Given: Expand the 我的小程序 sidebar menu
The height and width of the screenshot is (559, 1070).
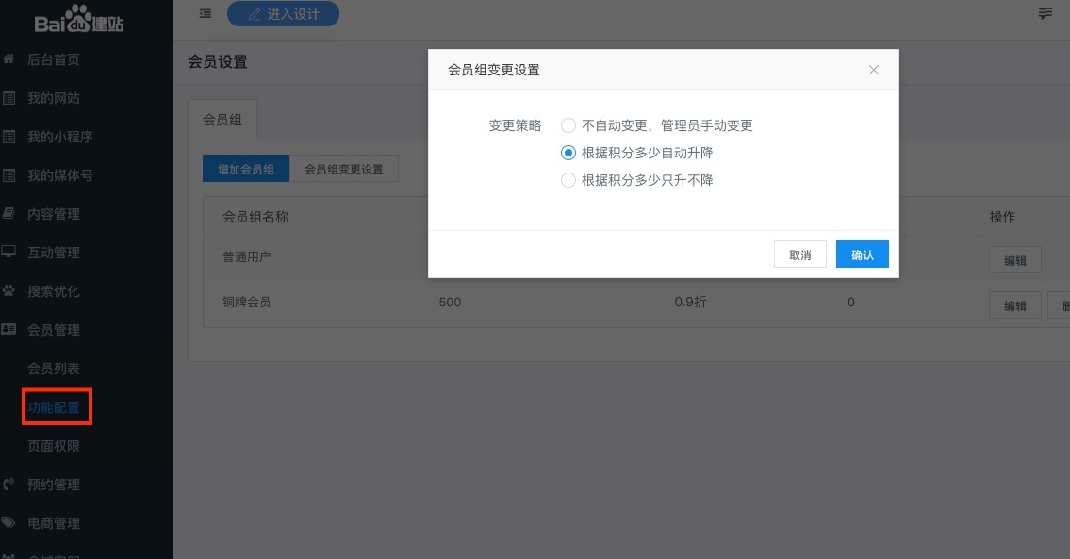Looking at the screenshot, I should click(x=59, y=137).
